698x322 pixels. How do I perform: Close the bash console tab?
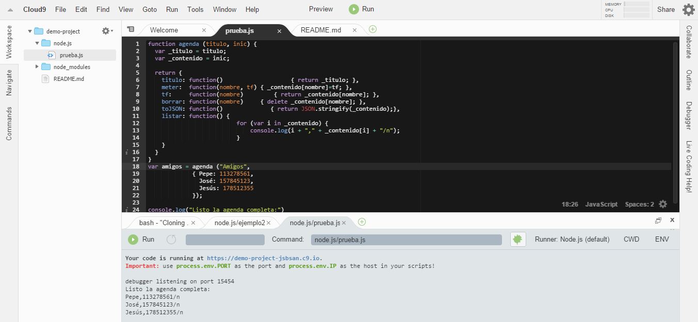[x=193, y=223]
